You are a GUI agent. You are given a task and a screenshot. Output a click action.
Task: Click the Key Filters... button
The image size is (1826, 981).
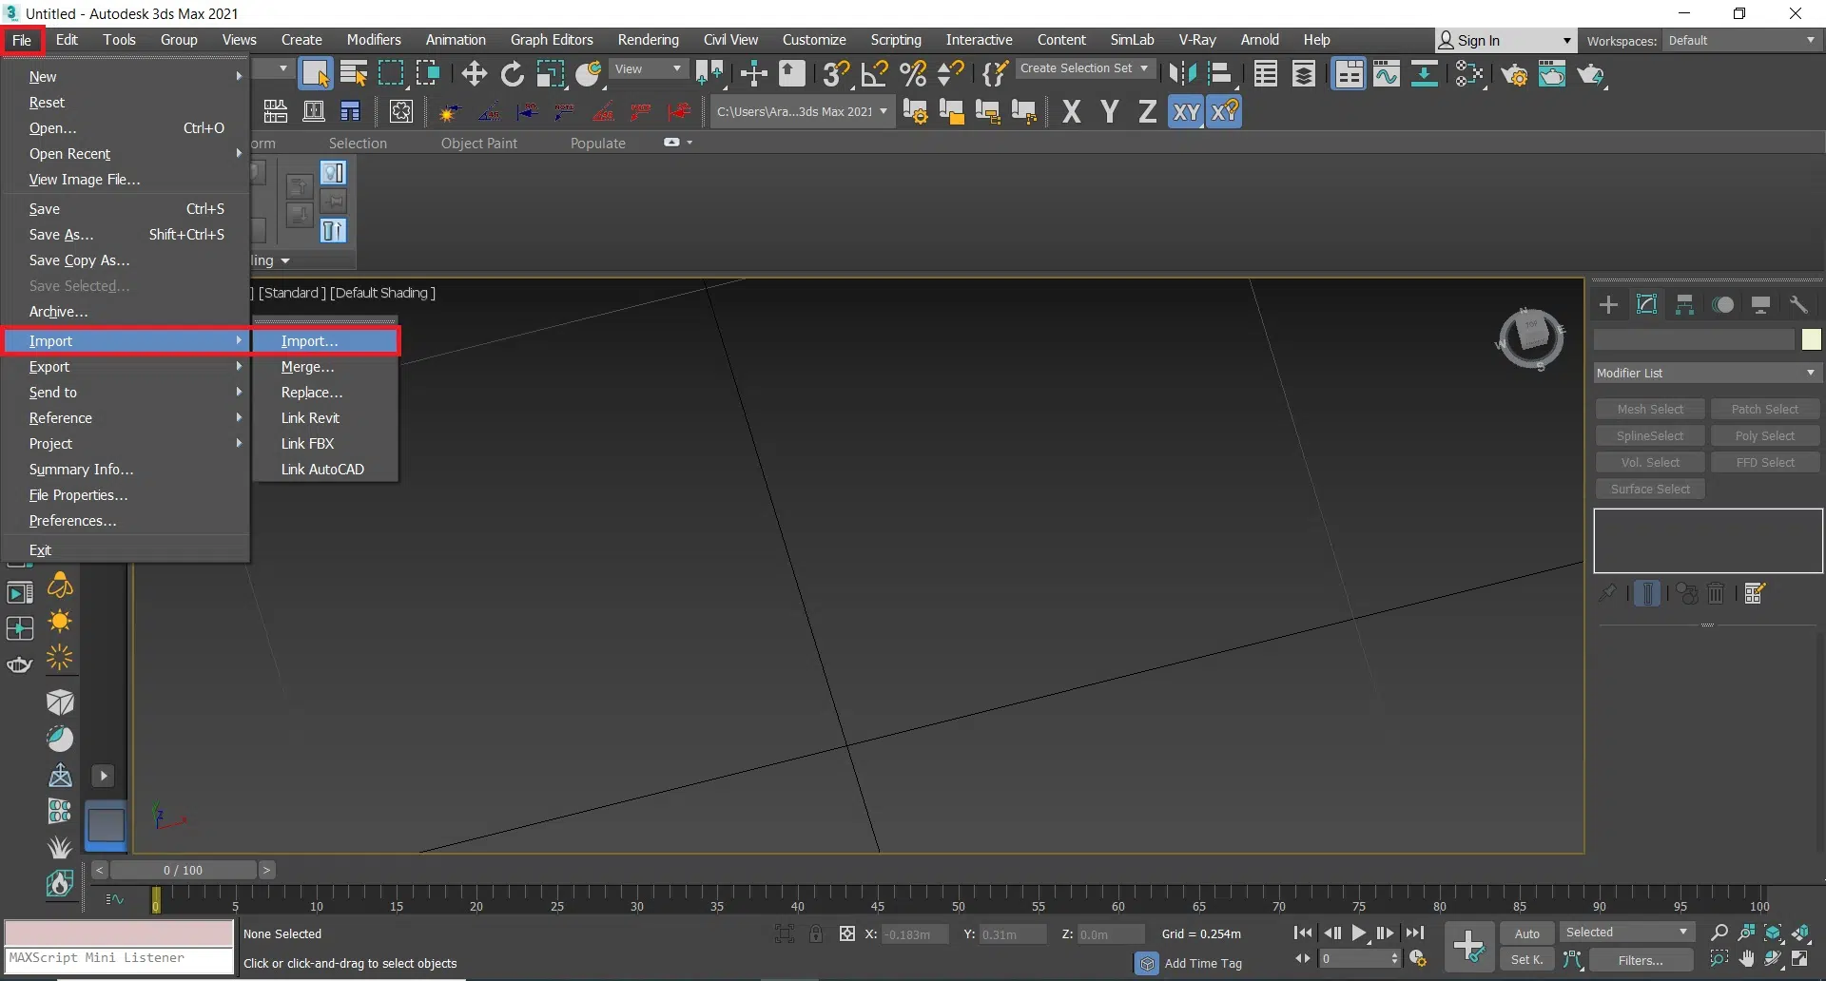click(1640, 960)
